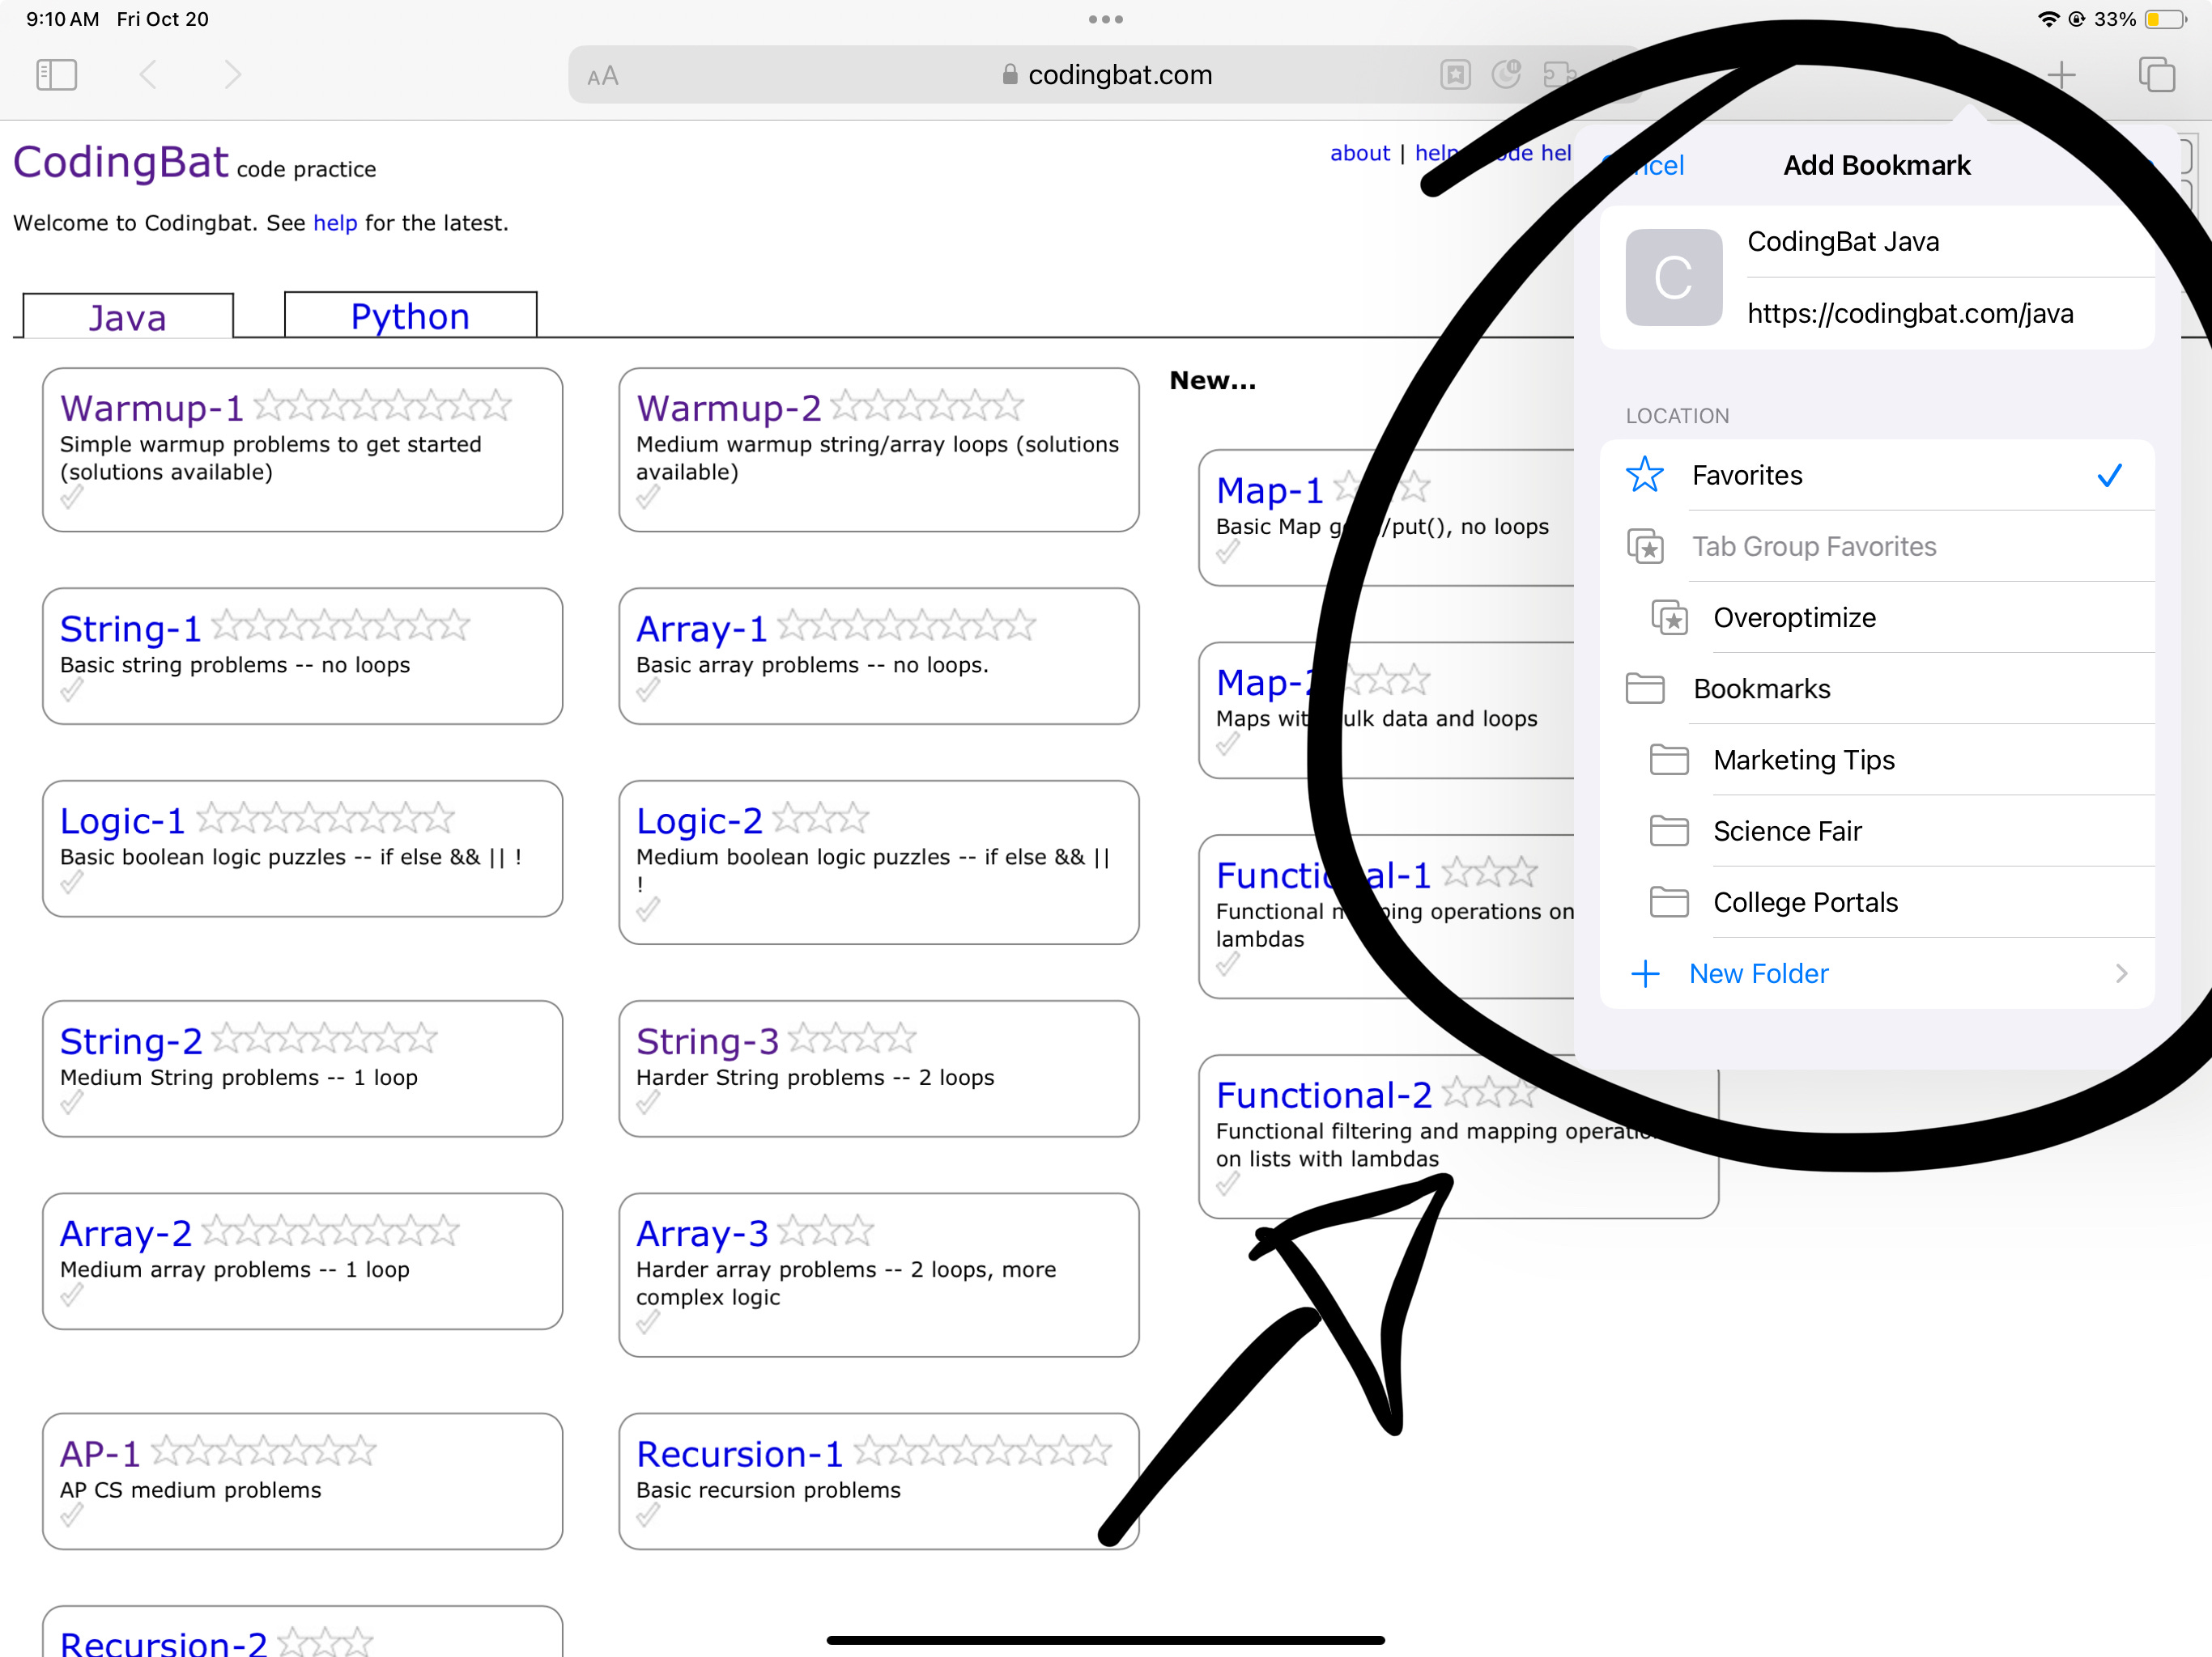Click the College Portals folder icon
Screen dimensions: 2212x1657
(1669, 901)
